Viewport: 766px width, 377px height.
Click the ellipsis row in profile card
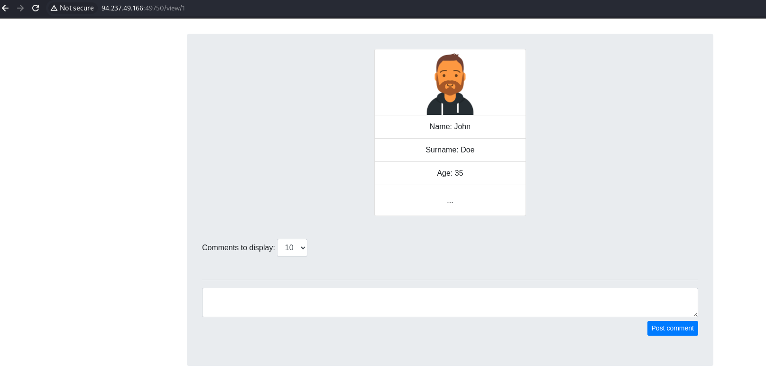tap(450, 200)
